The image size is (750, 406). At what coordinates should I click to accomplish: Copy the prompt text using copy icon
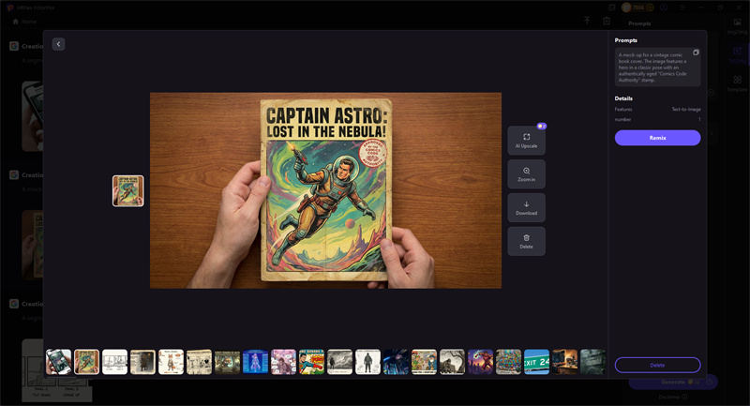coord(696,53)
